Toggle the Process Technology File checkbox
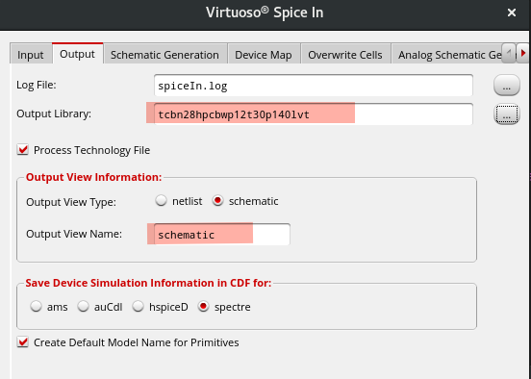Screen dimensions: 531x379 click(x=23, y=150)
